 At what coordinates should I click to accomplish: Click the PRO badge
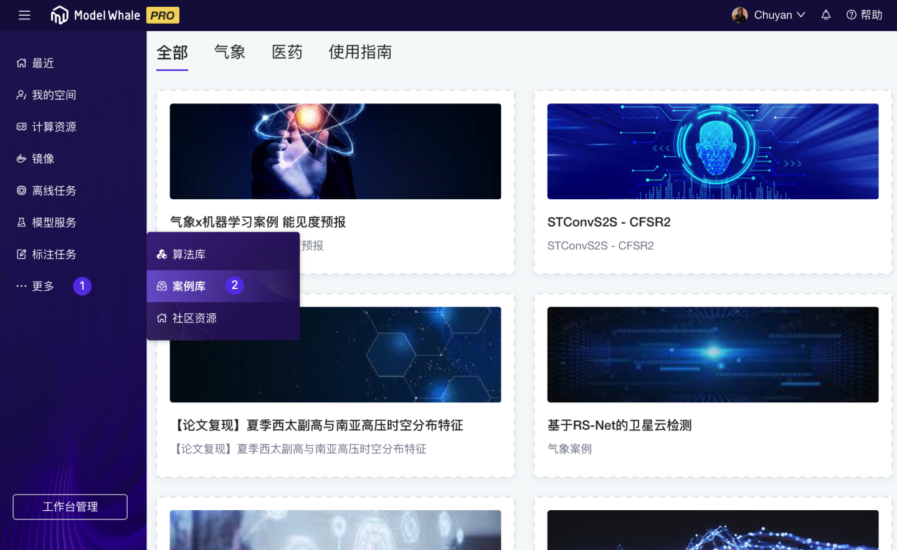point(163,15)
